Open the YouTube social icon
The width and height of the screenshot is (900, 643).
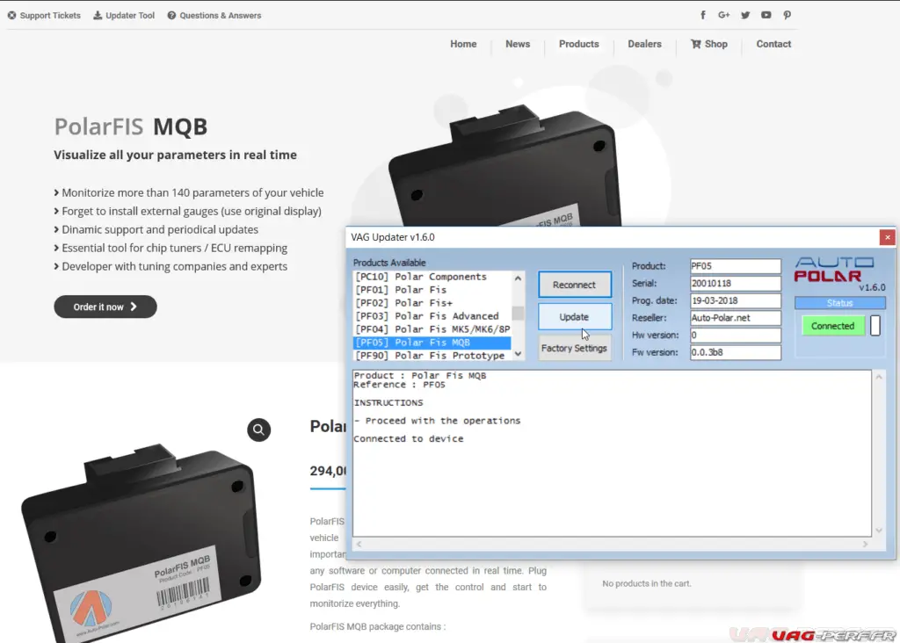point(766,16)
